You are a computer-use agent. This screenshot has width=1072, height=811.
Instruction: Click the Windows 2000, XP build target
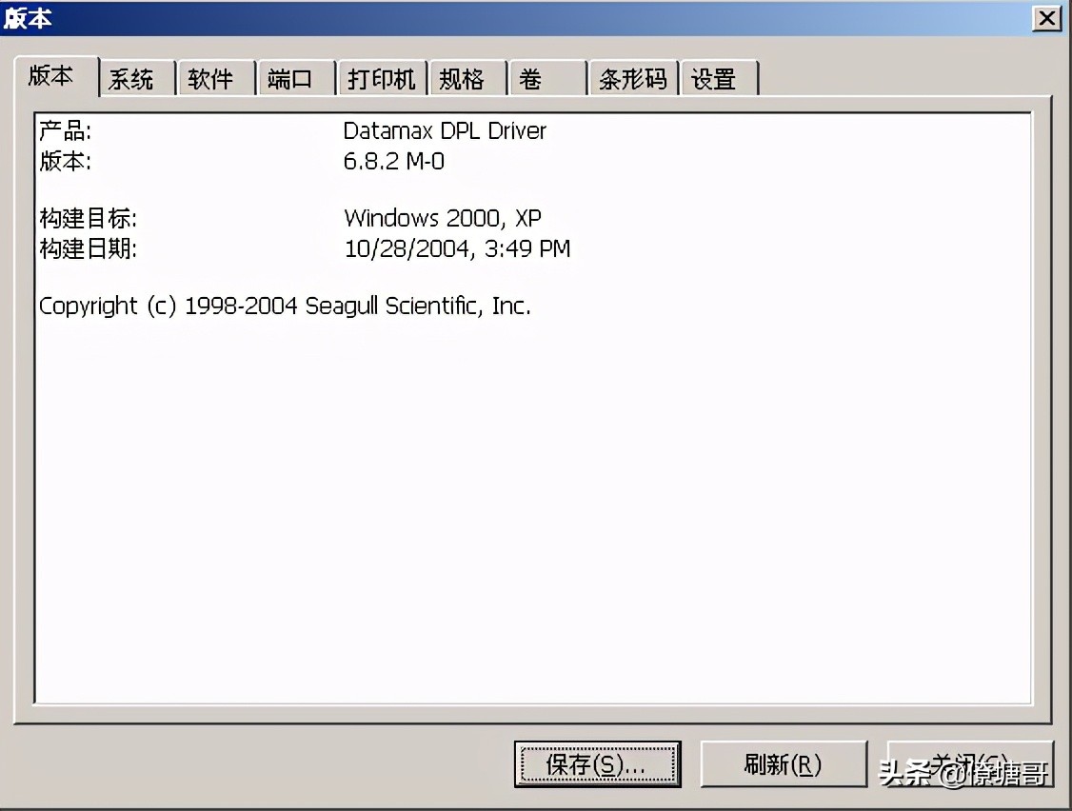pos(443,218)
